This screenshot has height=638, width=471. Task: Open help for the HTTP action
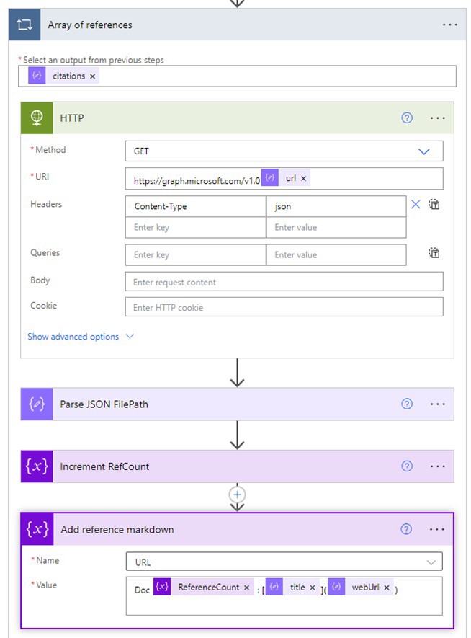(407, 118)
